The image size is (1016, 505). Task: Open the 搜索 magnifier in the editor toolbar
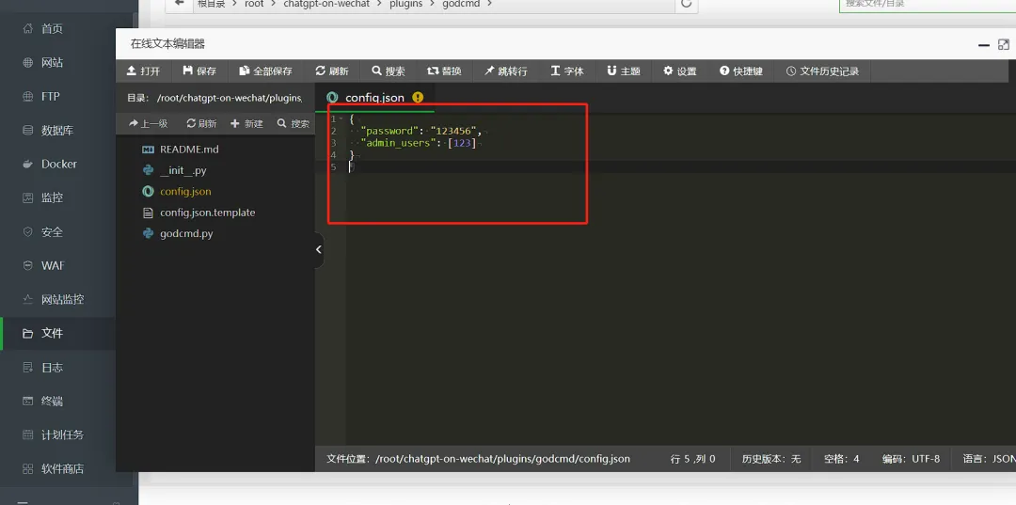[x=376, y=71]
